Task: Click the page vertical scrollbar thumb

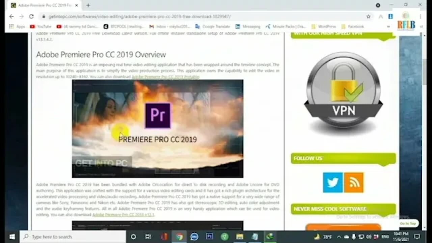Action: point(425,72)
